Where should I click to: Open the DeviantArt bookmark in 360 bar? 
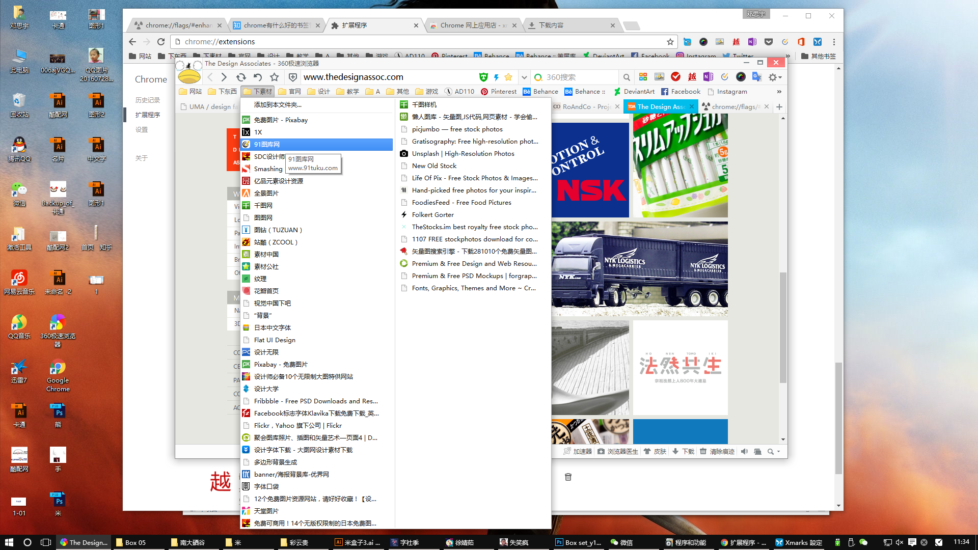[x=634, y=92]
